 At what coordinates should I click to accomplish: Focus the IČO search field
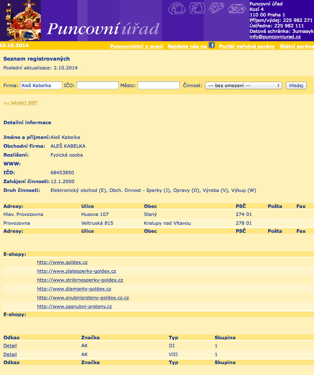pyautogui.click(x=97, y=85)
